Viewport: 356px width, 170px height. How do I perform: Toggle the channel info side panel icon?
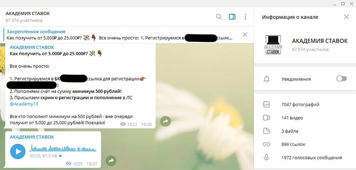pyautogui.click(x=232, y=17)
